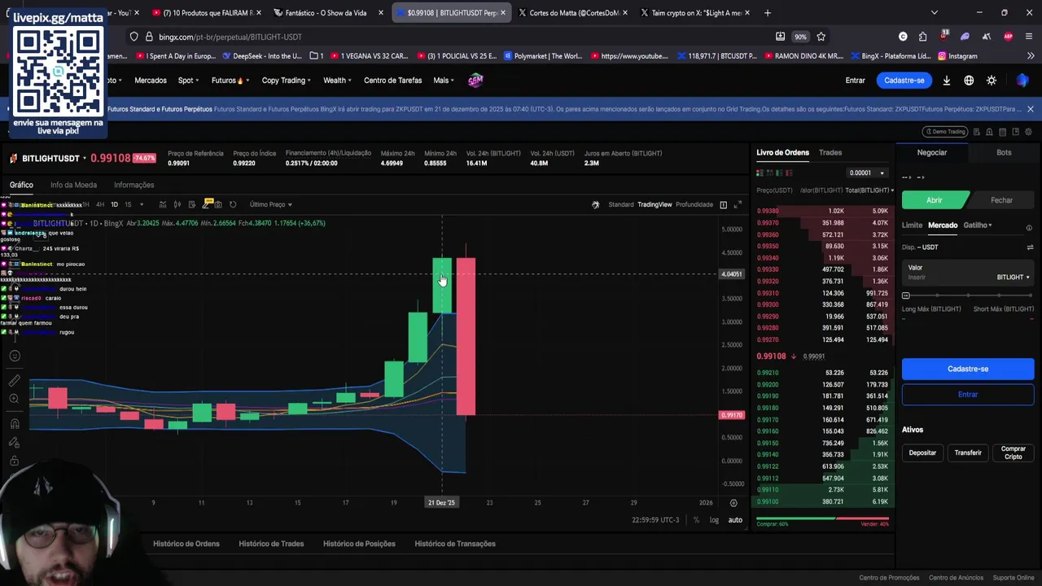This screenshot has width=1042, height=586.
Task: Open the BITLIGHT unit dropdown in Valor field
Action: 1013,278
